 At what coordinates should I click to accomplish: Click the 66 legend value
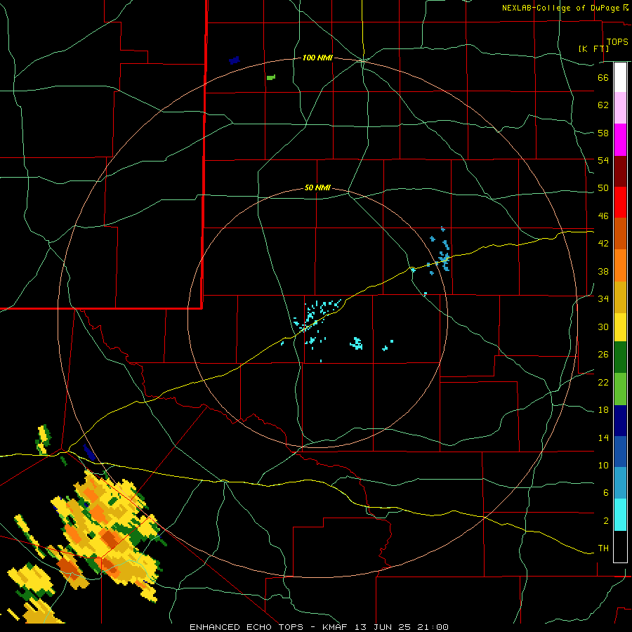603,77
